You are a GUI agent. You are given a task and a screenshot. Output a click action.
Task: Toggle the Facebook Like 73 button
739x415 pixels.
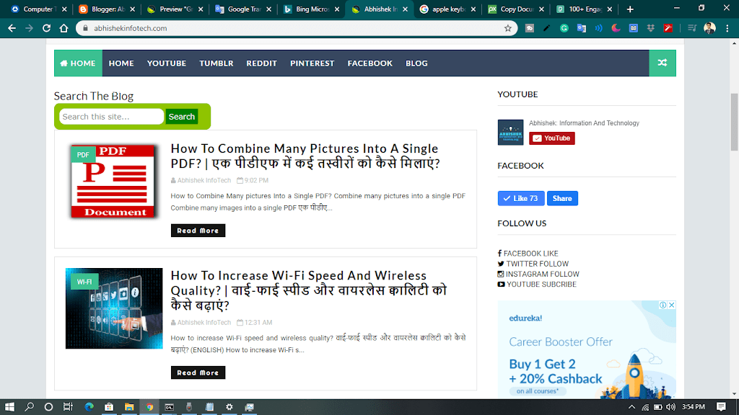click(520, 198)
